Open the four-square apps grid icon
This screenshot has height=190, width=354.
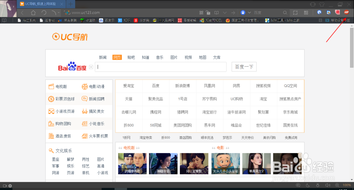point(306,13)
